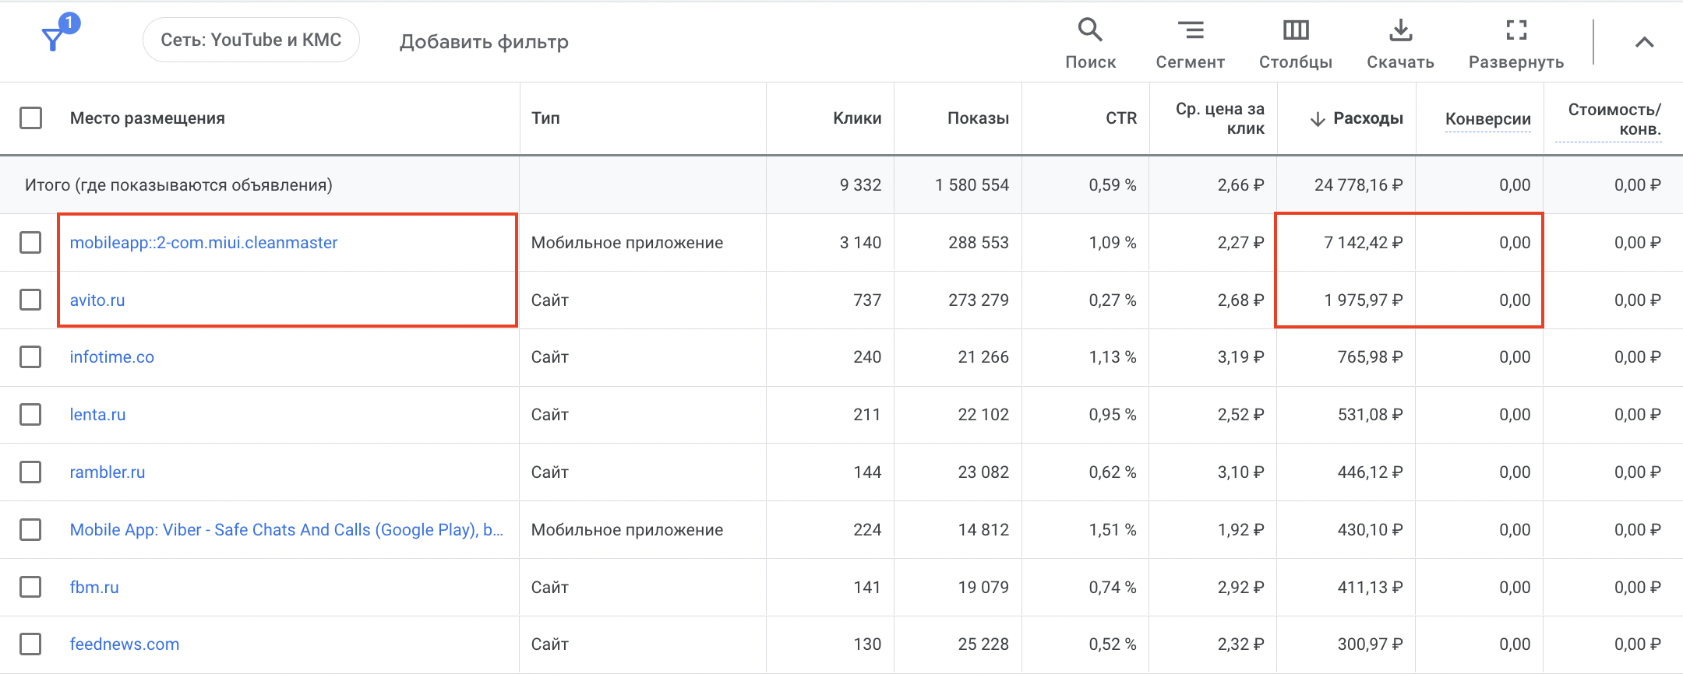Select infotime.co CTR 1,13 %
Viewport: 1683px width, 674px height.
pos(1113,357)
